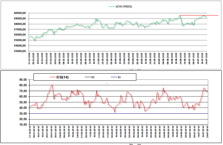This screenshot has height=145, width=223.
Task: Click the 24-06-2015 date label in ACWI chart
Action: [x=180, y=58]
